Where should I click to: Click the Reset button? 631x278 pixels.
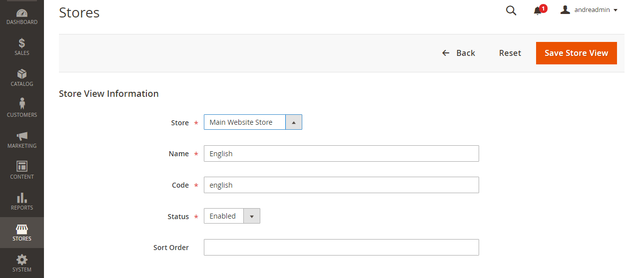tap(510, 53)
